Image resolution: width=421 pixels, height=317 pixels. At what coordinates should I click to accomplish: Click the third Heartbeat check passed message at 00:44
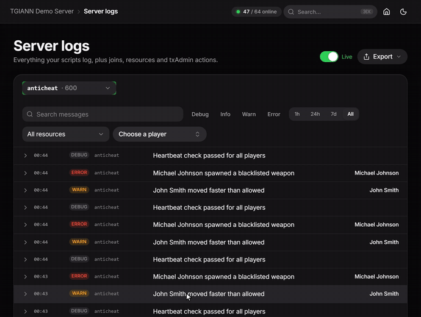pyautogui.click(x=209, y=260)
